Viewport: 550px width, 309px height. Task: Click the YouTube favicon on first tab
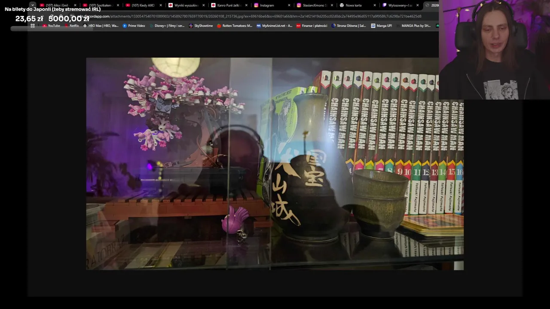[x=42, y=5]
